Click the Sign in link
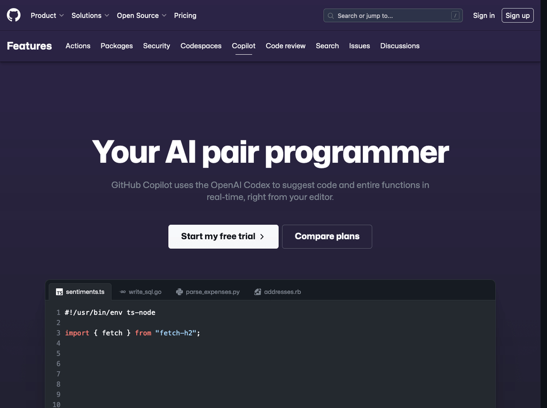This screenshot has height=408, width=547. 483,15
